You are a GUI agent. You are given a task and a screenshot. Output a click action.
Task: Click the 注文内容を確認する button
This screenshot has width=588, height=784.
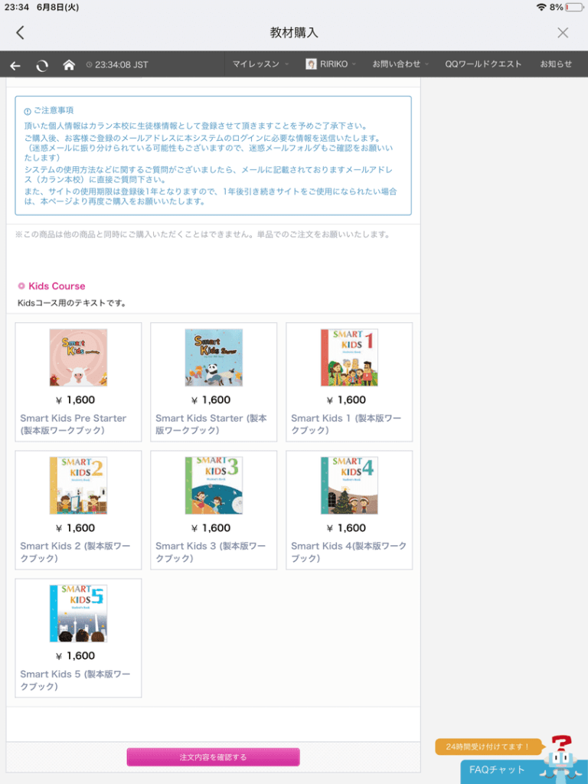[213, 757]
